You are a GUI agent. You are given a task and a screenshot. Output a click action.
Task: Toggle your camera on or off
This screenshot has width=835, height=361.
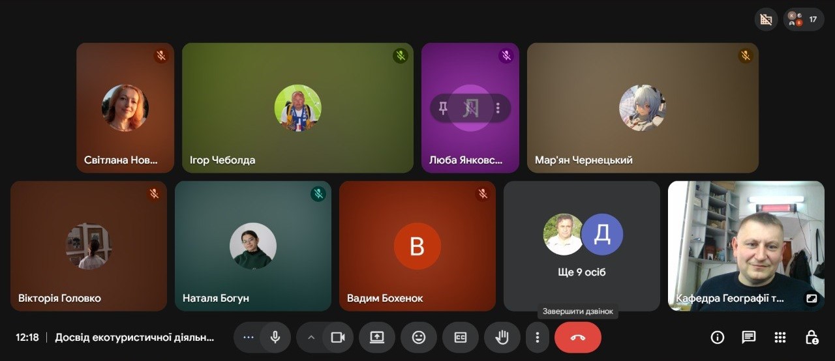(337, 337)
